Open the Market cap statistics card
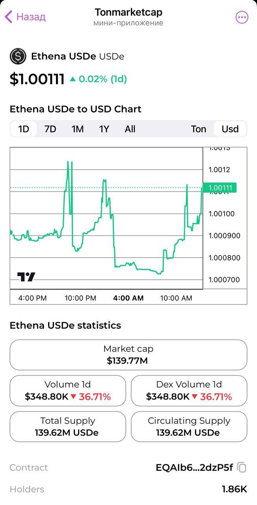 tap(128, 355)
